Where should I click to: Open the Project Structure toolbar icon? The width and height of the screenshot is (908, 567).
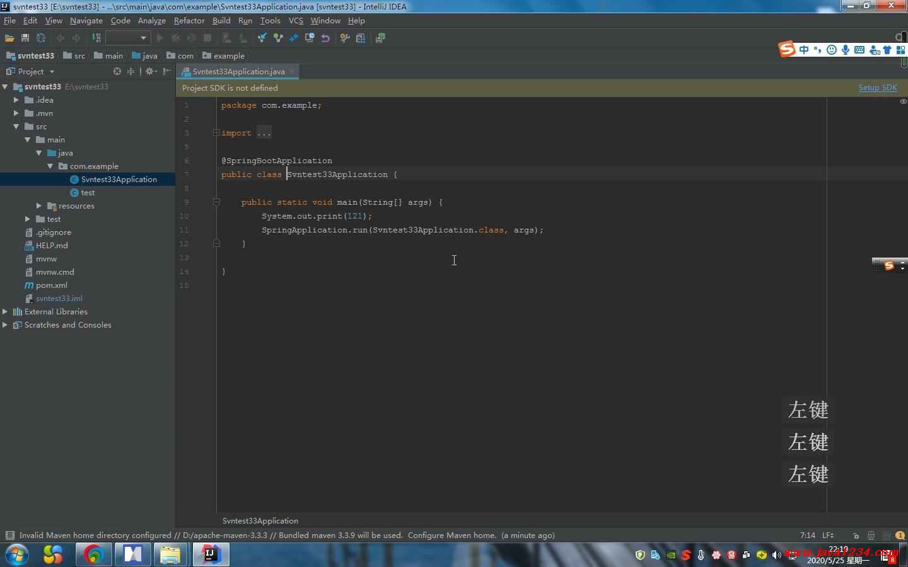point(361,38)
